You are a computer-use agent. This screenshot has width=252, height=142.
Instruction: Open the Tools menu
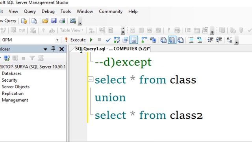click(66, 11)
